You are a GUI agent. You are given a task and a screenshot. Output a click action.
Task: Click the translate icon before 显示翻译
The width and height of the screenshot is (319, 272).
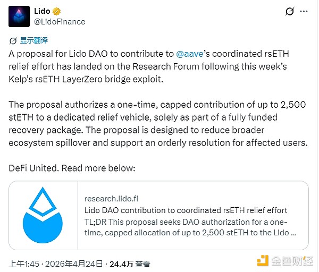pos(13,40)
